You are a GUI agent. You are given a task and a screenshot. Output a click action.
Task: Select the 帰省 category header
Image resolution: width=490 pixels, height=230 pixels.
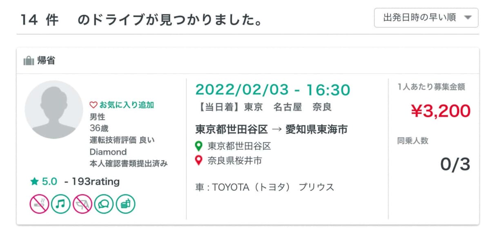pyautogui.click(x=46, y=61)
